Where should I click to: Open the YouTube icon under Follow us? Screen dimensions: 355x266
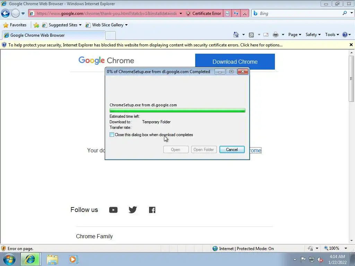tap(113, 210)
